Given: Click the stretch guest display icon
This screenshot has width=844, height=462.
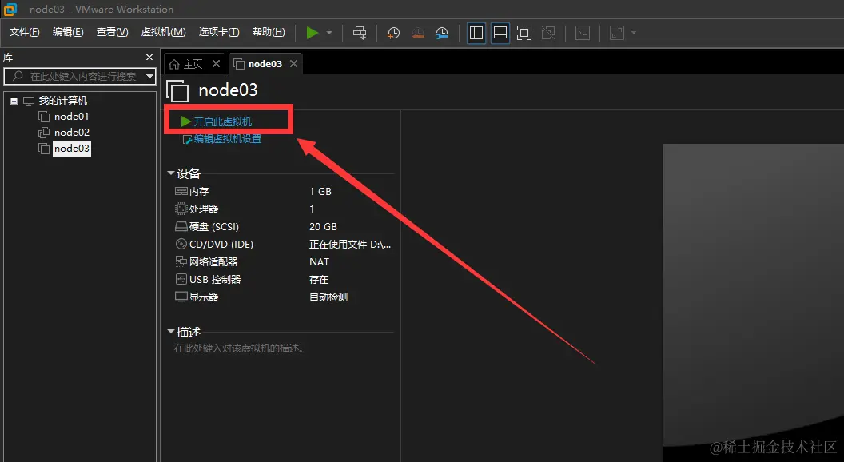Looking at the screenshot, I should click(x=617, y=33).
